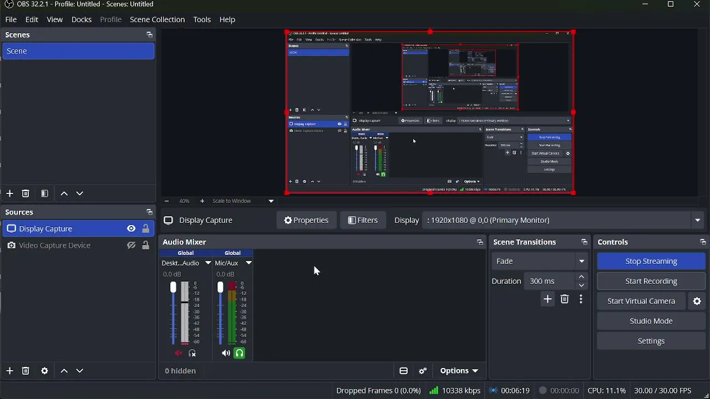Screen dimensions: 710x399
Task: Toggle Desktop Audio monitoring headphones
Action: click(x=192, y=353)
